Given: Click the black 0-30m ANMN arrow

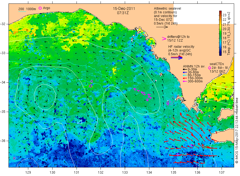Looking at the screenshot, I should [x=185, y=69].
